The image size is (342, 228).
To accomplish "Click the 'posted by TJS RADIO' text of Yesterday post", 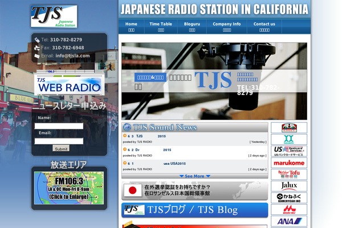I will [x=137, y=142].
